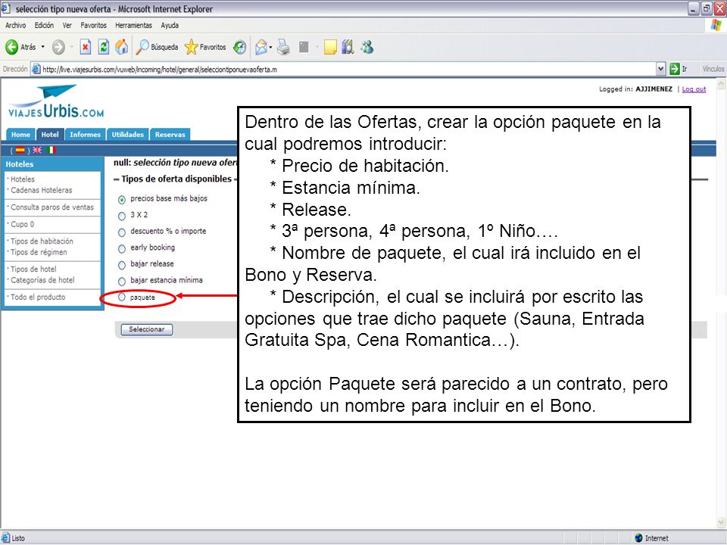Image resolution: width=727 pixels, height=545 pixels.
Task: Switch language with the Italian flag
Action: pyautogui.click(x=51, y=150)
